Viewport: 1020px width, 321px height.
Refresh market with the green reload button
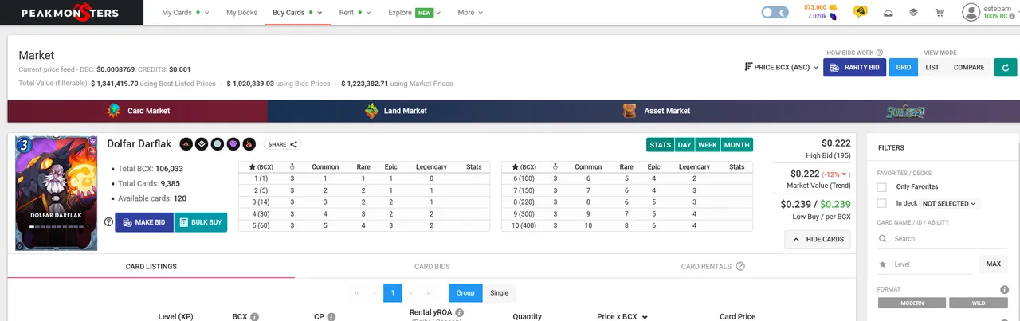coord(1006,68)
